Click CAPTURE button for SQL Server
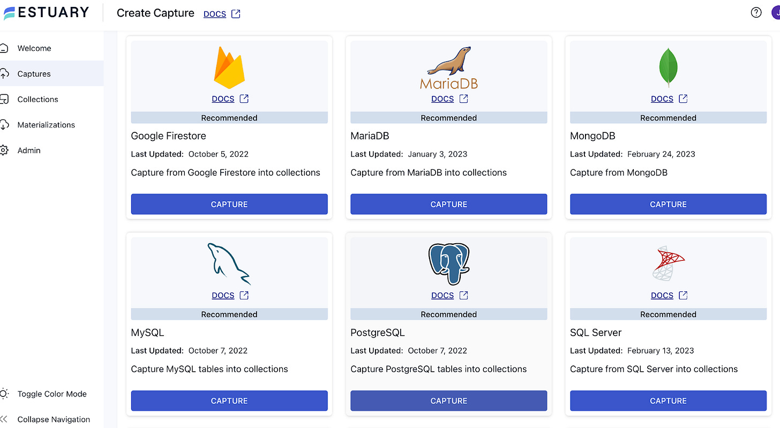The height and width of the screenshot is (428, 780). tap(668, 401)
